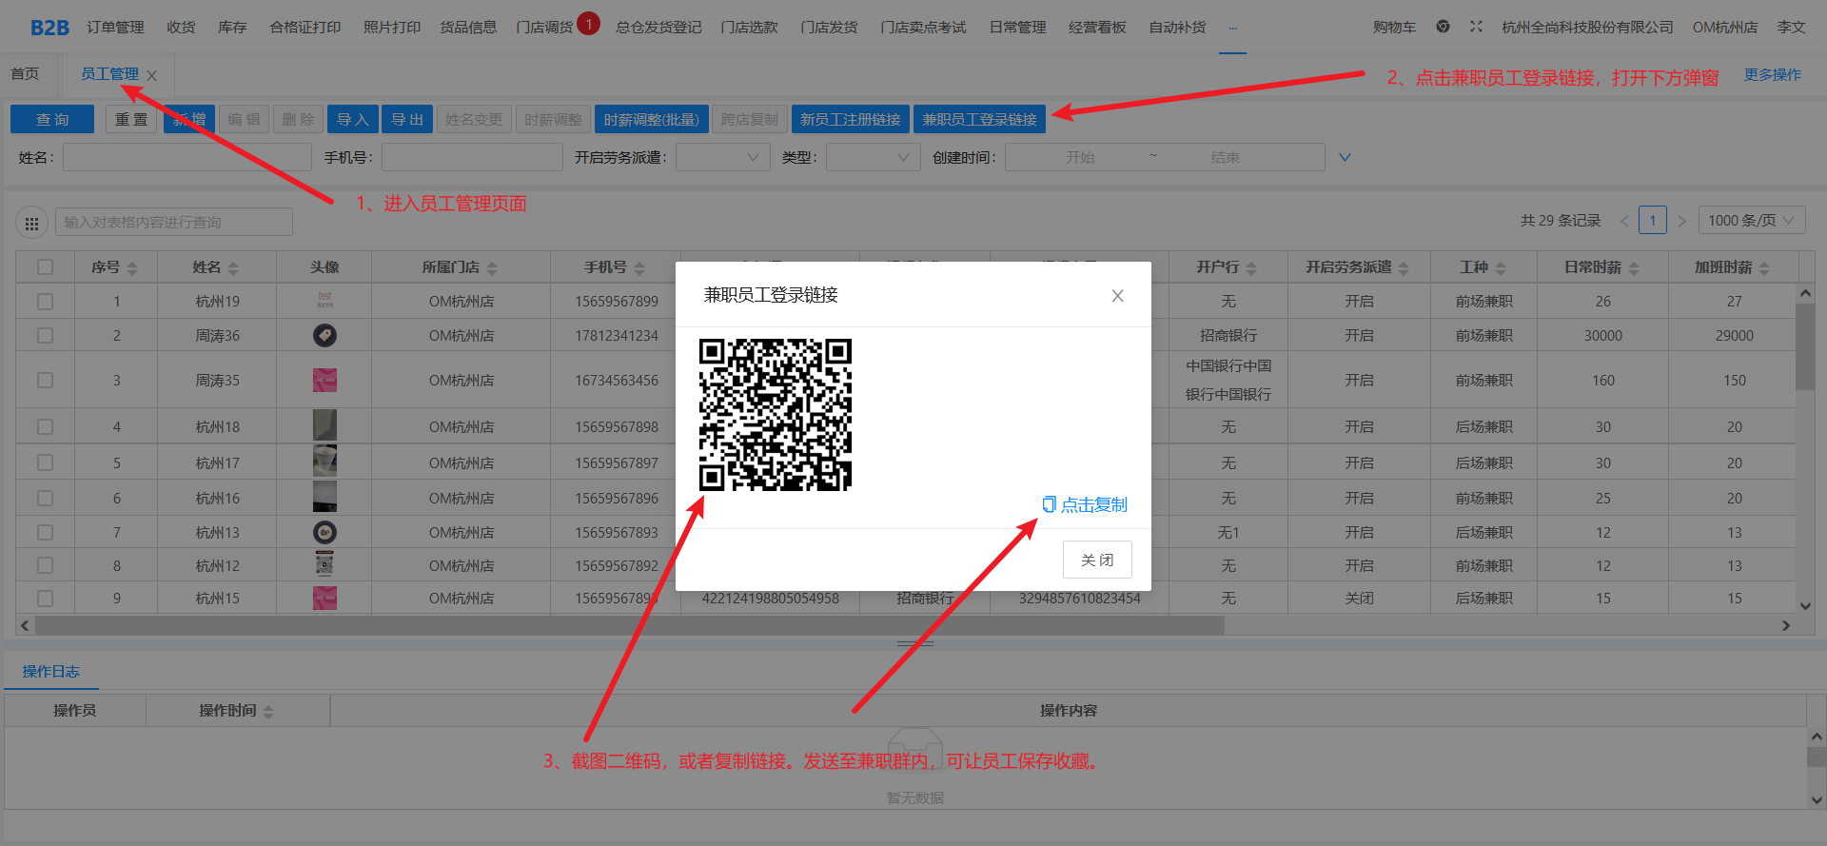1827x846 pixels.
Task: Open the 类型 filter dropdown
Action: (873, 157)
